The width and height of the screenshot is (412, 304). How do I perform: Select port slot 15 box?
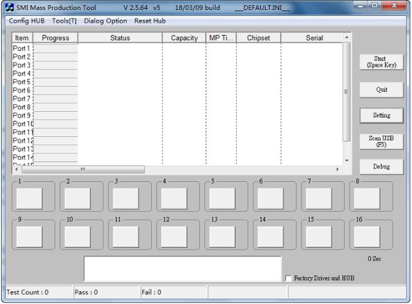pos(319,237)
